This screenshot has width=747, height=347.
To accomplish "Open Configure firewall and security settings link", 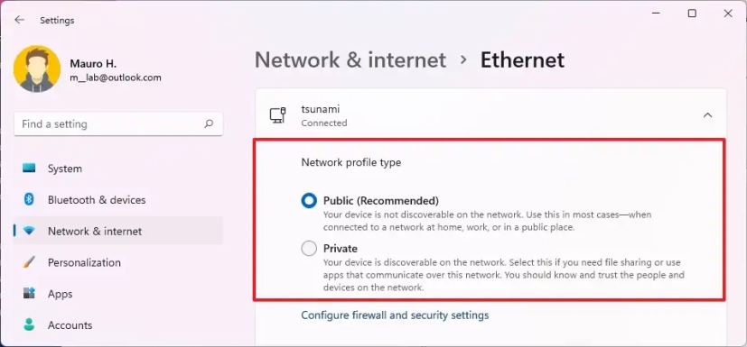I will (x=395, y=315).
